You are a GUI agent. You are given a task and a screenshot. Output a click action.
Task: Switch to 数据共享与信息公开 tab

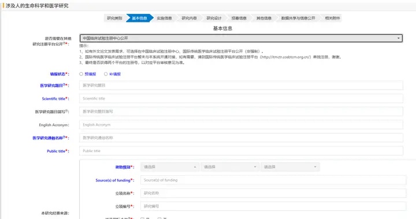pyautogui.click(x=298, y=18)
